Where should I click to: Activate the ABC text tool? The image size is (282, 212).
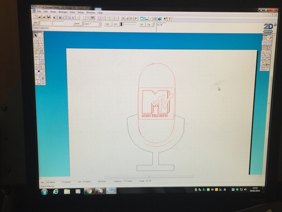36,57
